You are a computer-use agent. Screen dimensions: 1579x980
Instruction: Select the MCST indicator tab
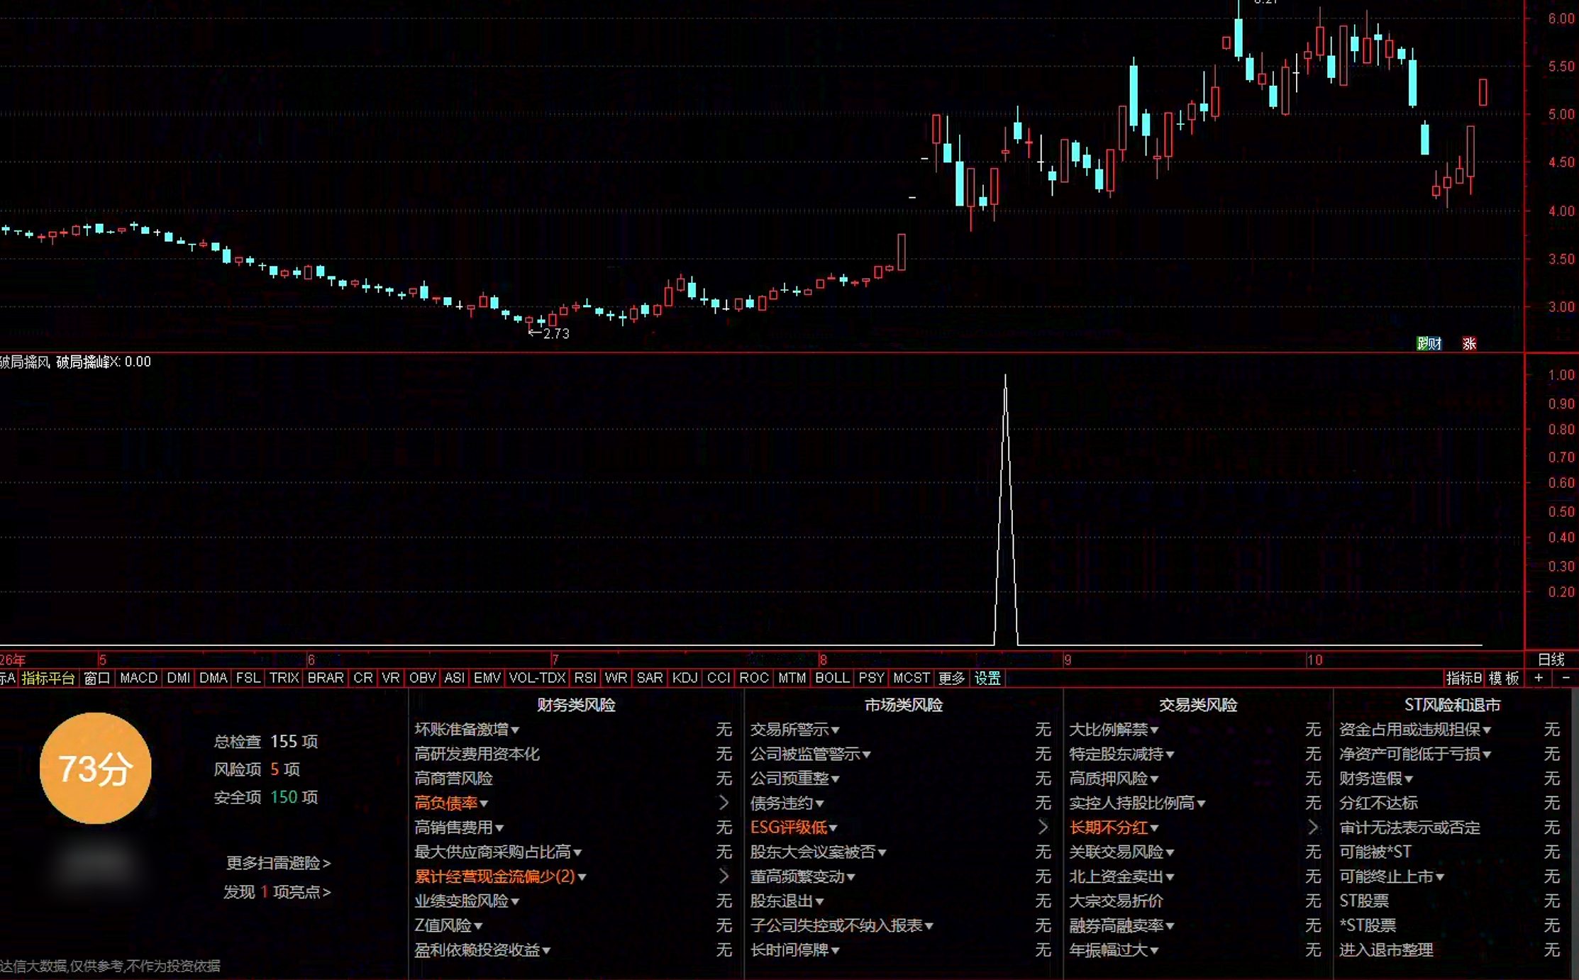pos(911,678)
